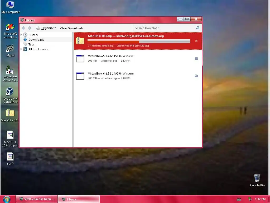Select the Mac OS X 10. zip folder icon on the desktop
Viewport: 270px width, 203px height.
10,115
